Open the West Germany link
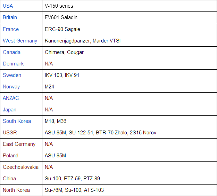 (x=20, y=40)
